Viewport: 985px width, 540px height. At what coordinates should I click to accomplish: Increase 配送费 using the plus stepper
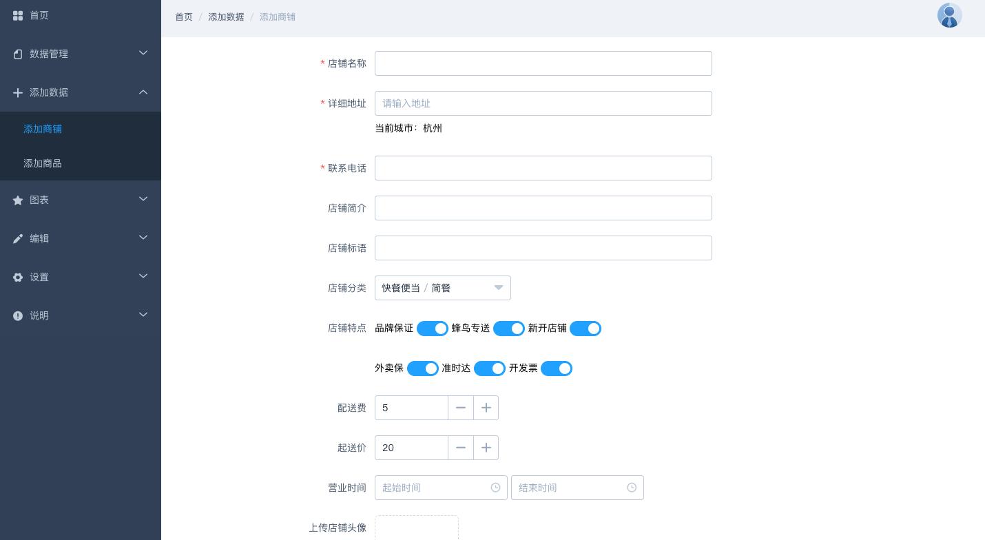486,408
